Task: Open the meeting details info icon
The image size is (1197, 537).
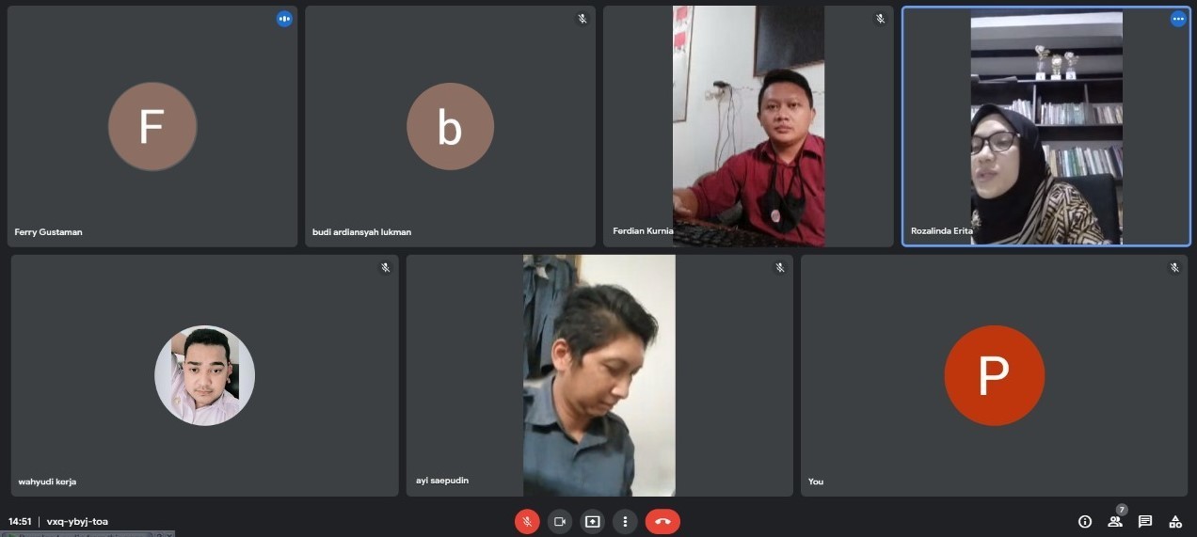Action: pos(1085,521)
